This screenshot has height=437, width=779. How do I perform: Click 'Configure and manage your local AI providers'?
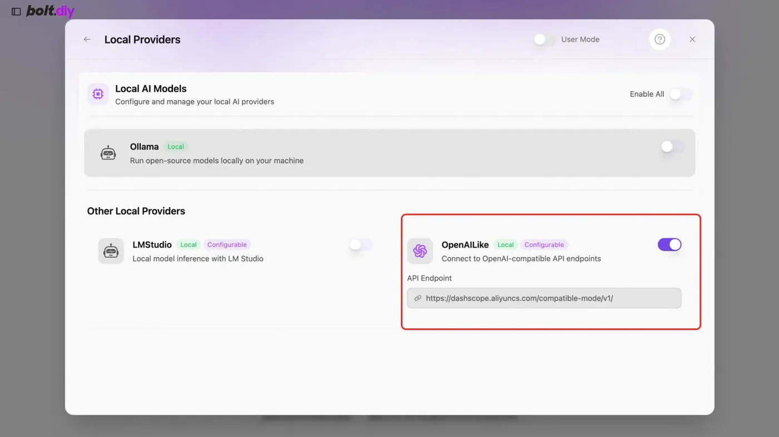point(195,102)
